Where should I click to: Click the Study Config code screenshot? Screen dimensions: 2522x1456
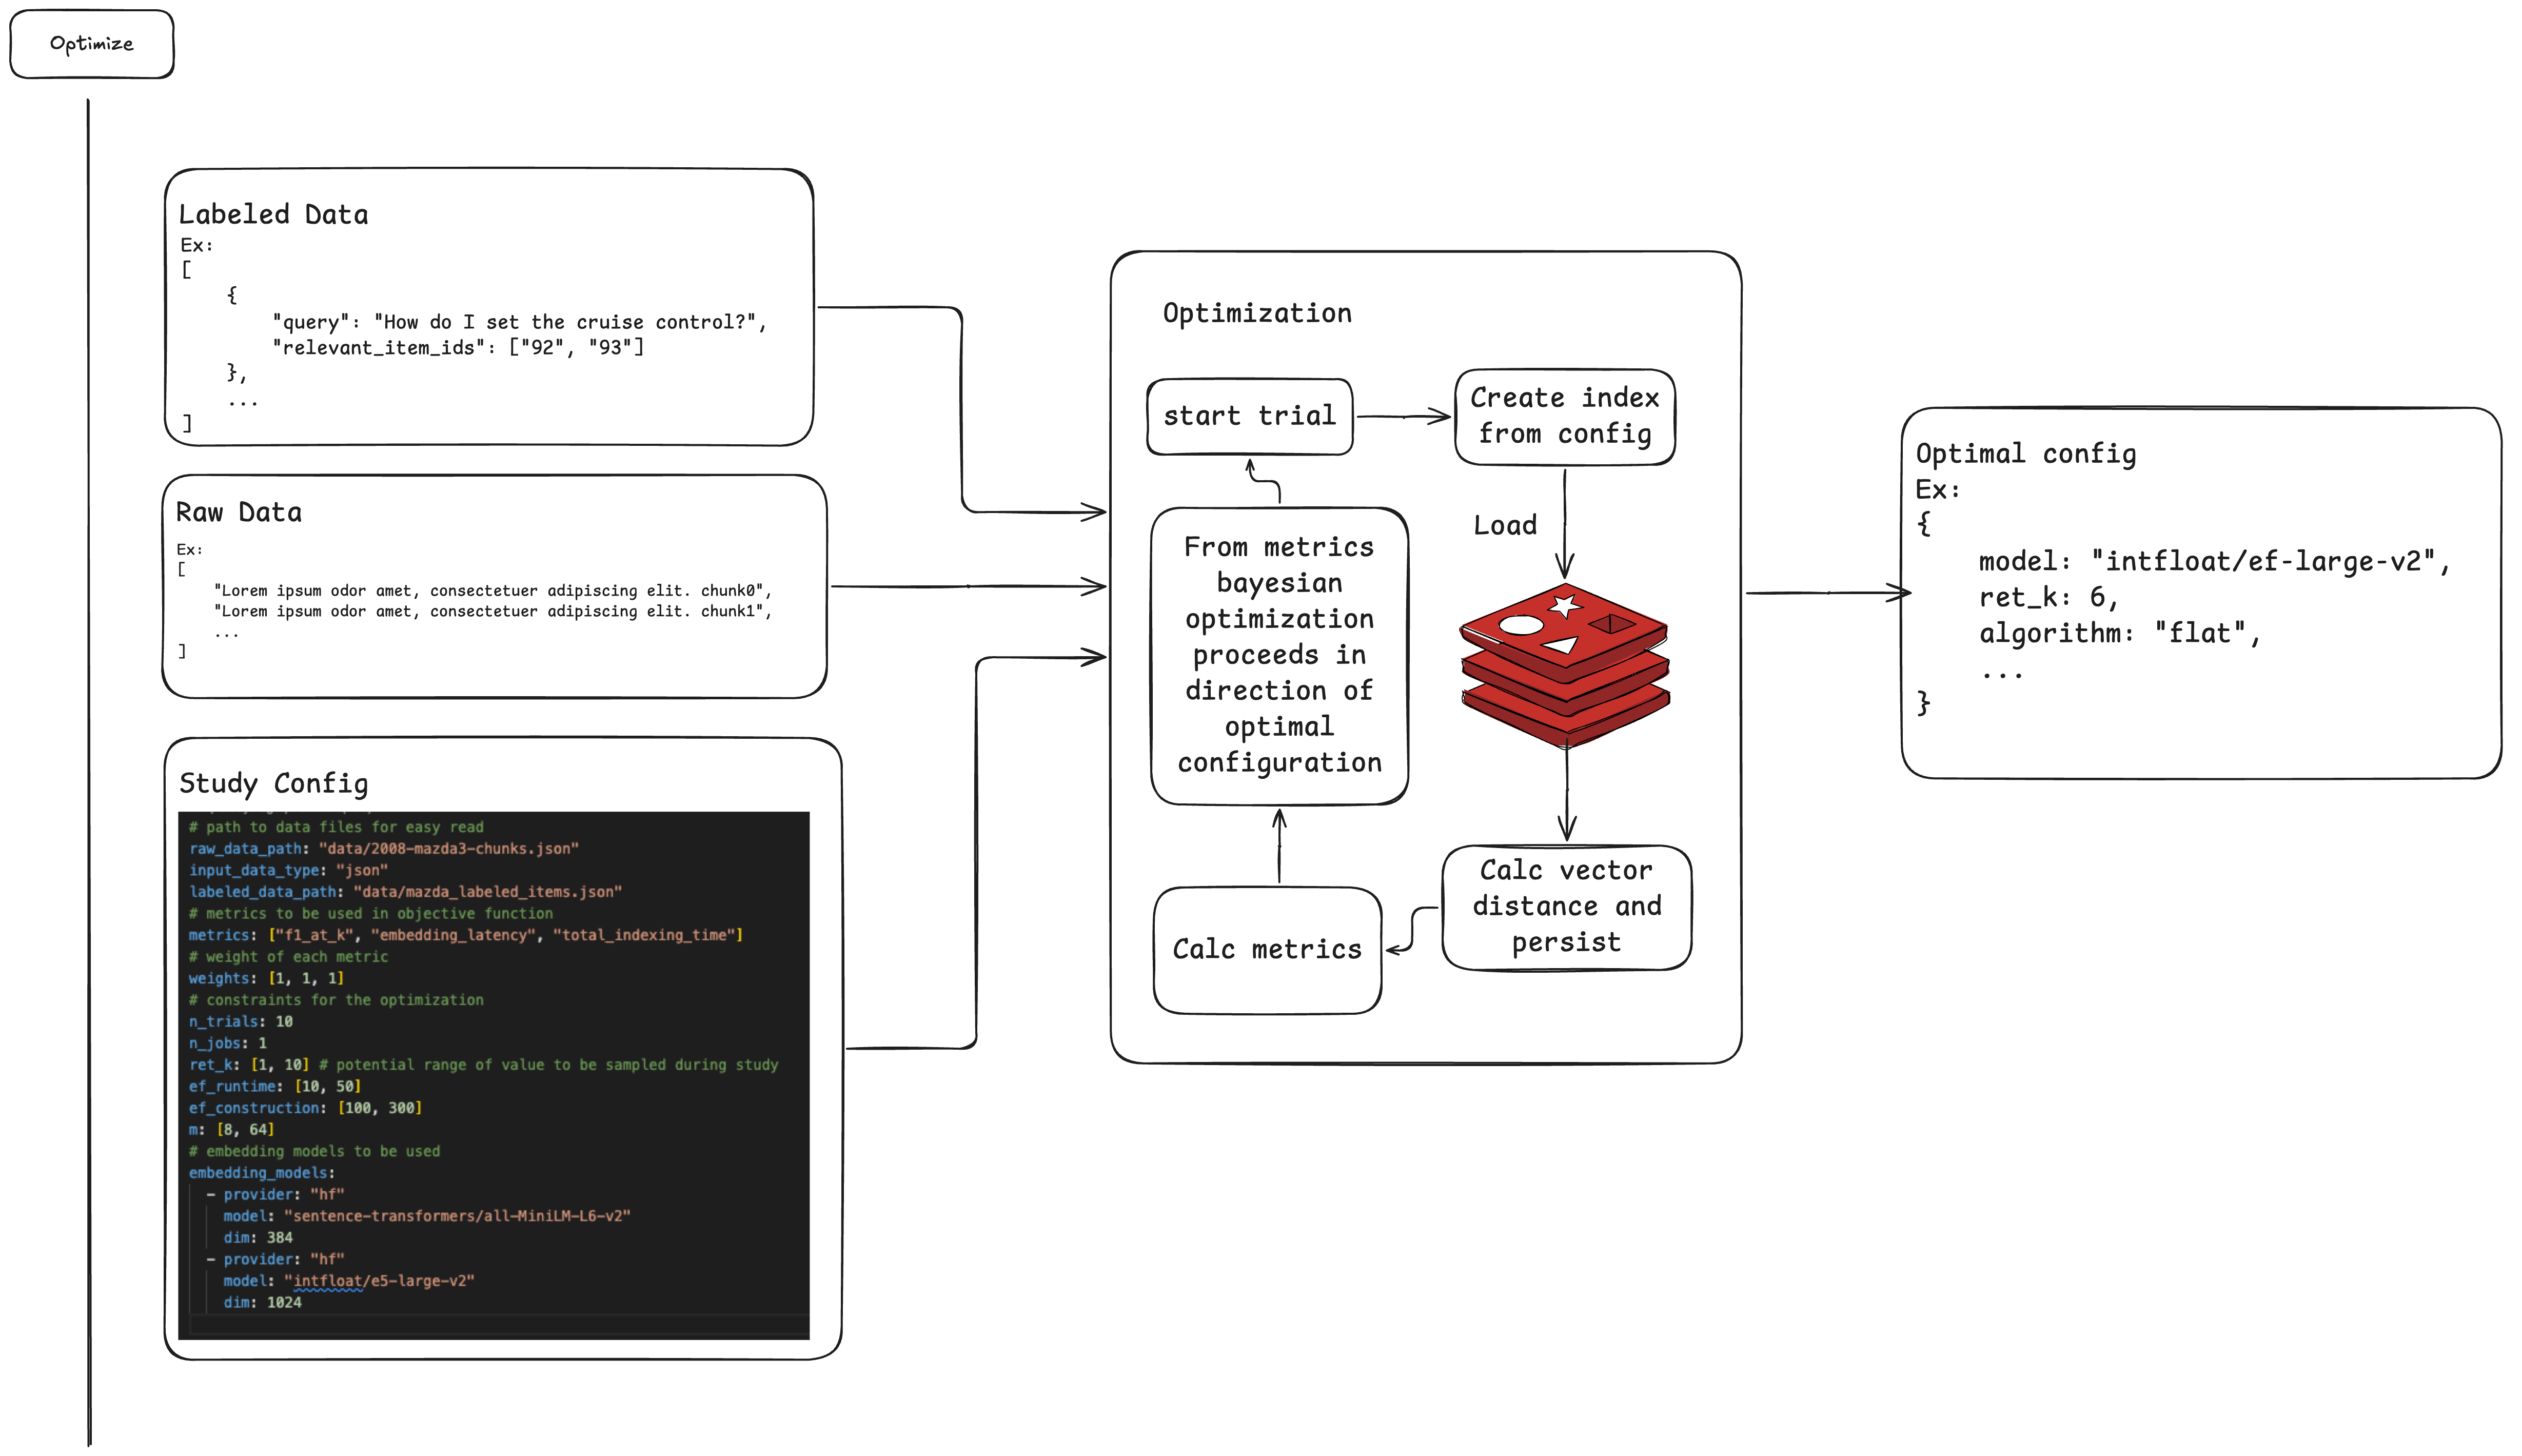tap(493, 1075)
